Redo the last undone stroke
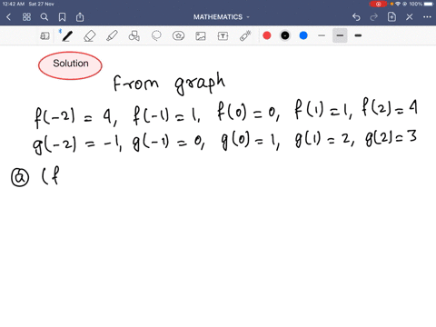This screenshot has height=327, width=436. coord(374,17)
